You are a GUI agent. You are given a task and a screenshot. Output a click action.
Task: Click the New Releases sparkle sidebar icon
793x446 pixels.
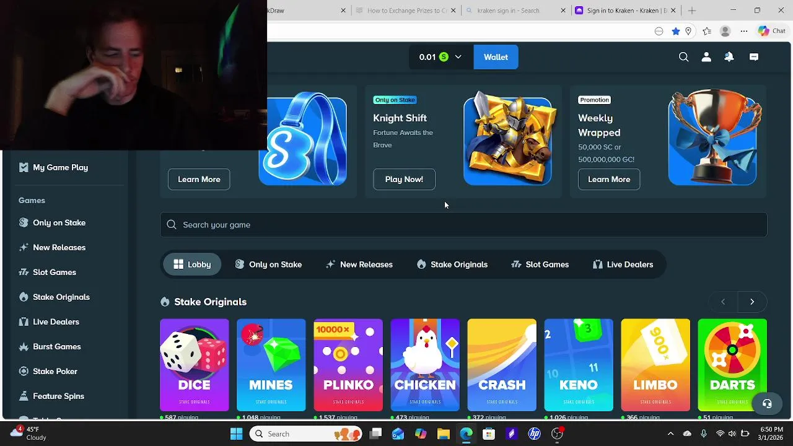(24, 247)
